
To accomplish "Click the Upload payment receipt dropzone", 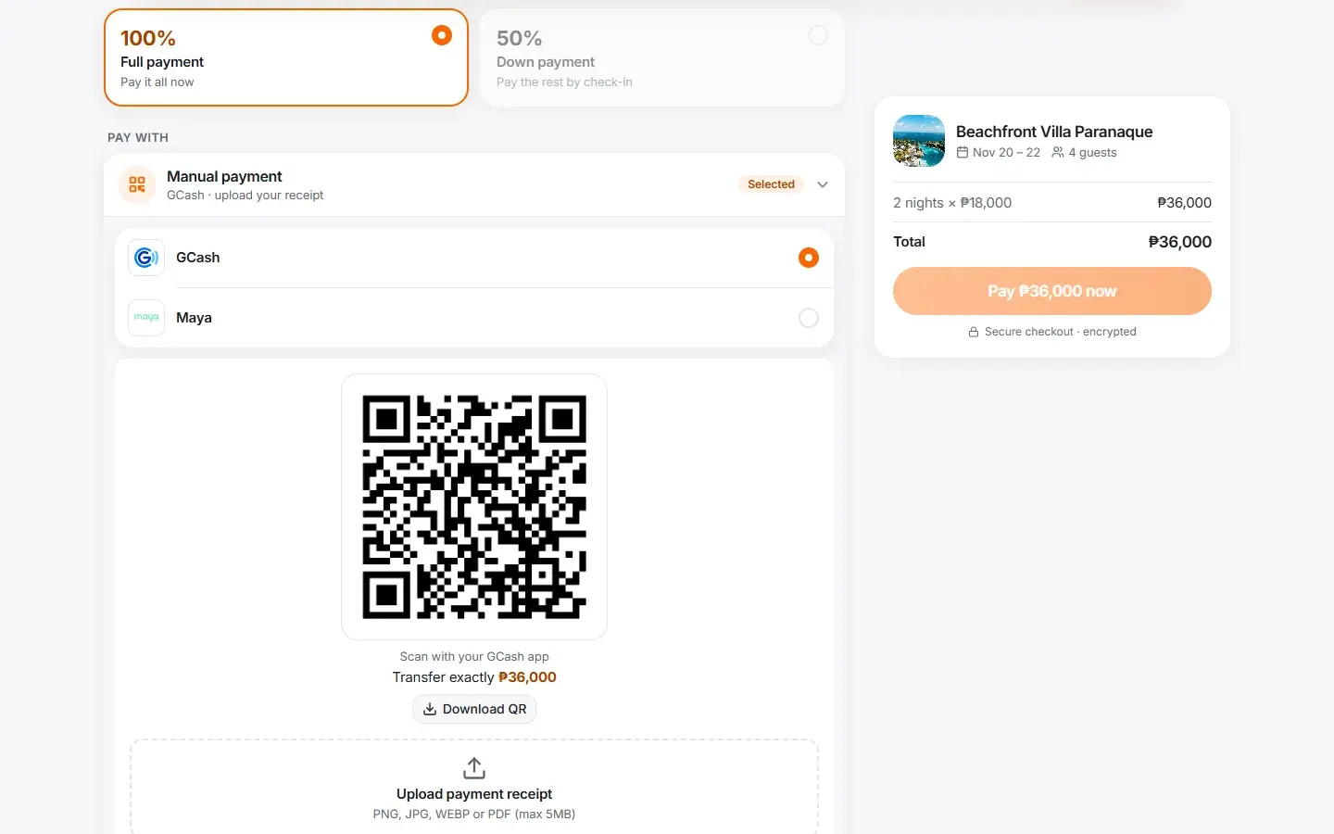I will click(x=474, y=787).
